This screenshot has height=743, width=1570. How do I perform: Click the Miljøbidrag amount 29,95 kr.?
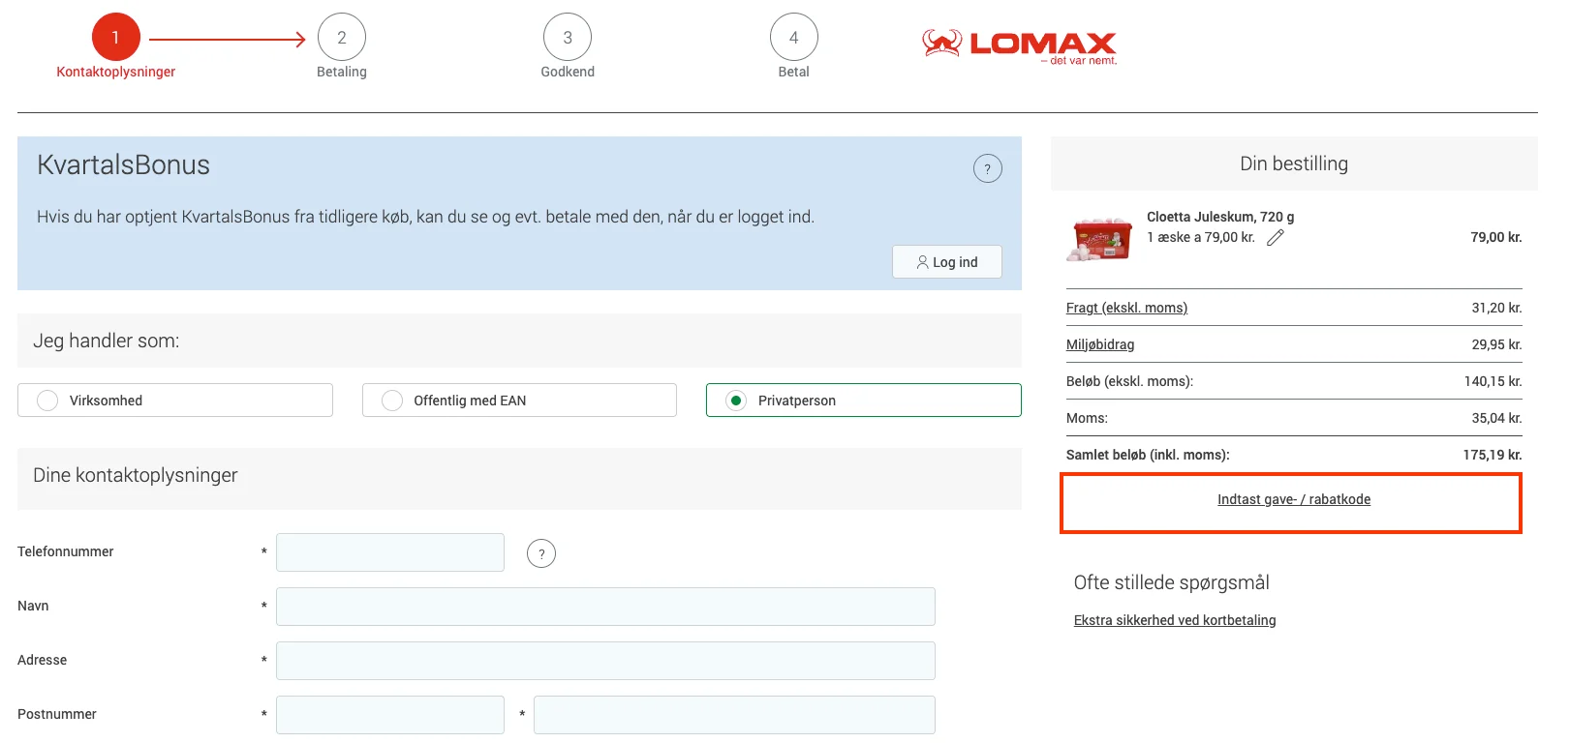point(1496,344)
